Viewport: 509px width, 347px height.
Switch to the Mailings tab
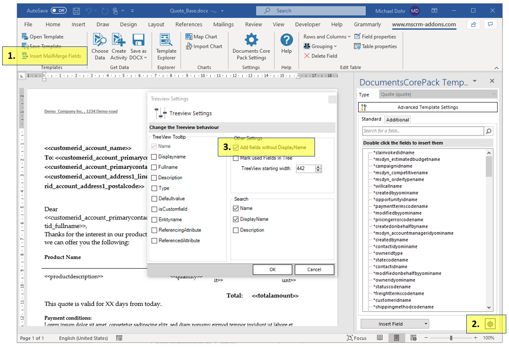[223, 24]
